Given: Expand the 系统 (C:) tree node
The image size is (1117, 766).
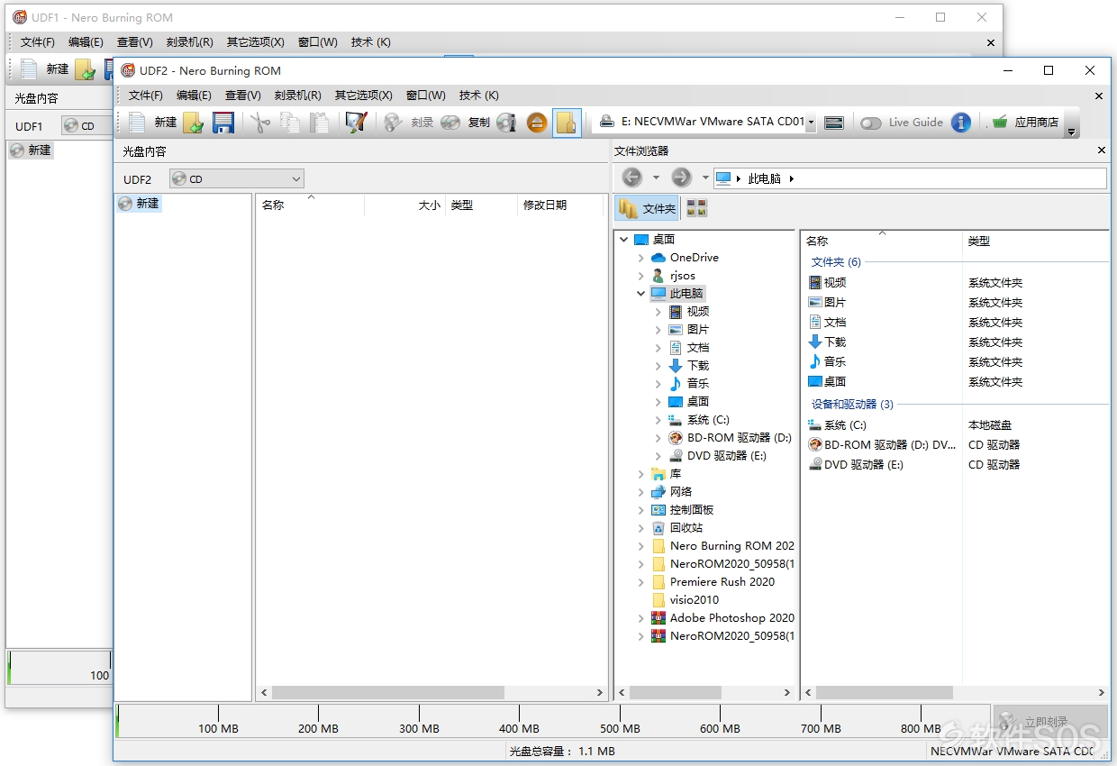Looking at the screenshot, I should click(658, 419).
